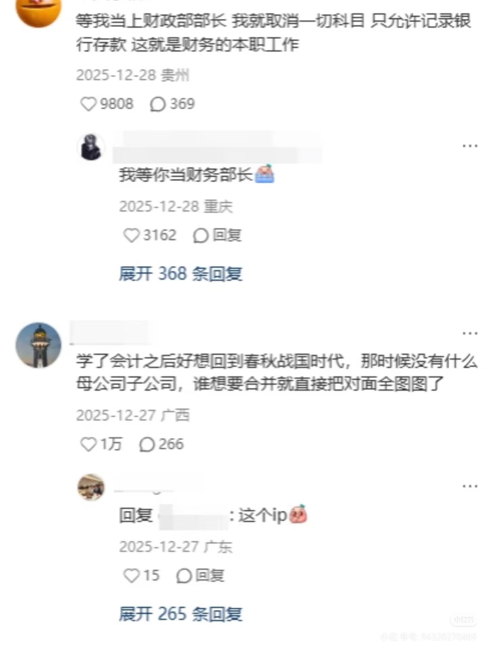Open the dark figure avatar profile
Screen dimensions: 487x650
pos(91,147)
